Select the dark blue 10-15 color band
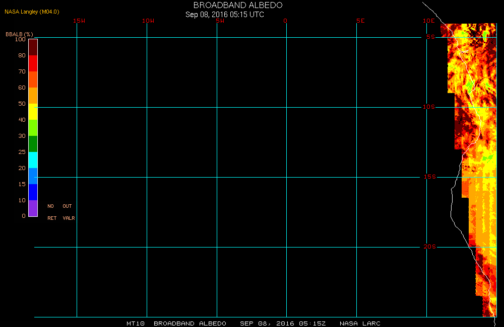Image resolution: width=504 pixels, height=327 pixels. point(33,192)
